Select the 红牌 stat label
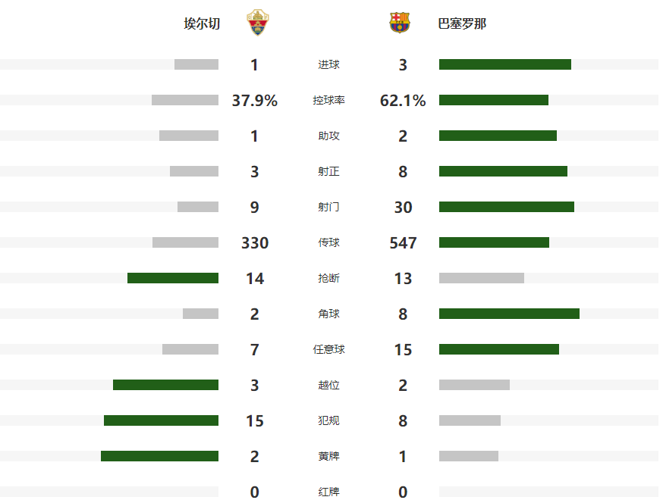 tap(328, 492)
